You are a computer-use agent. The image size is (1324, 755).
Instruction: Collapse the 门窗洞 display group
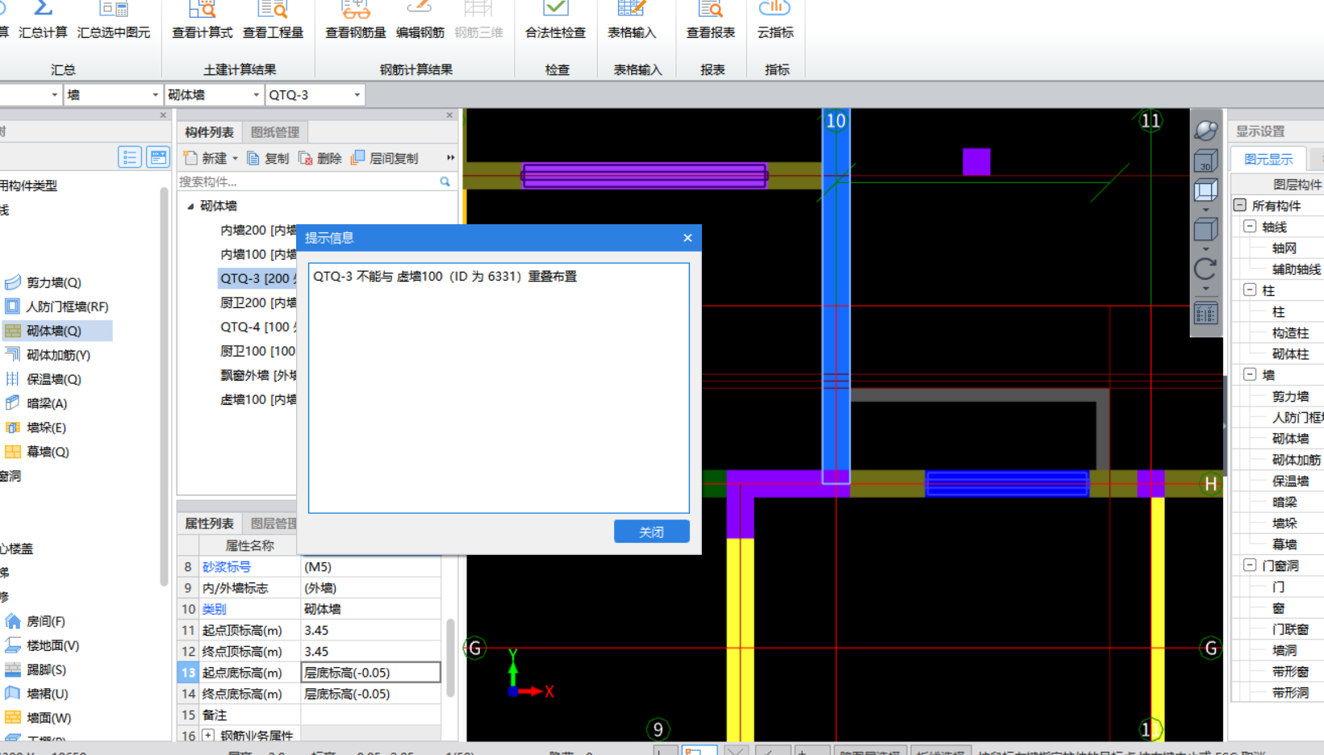pos(1250,565)
